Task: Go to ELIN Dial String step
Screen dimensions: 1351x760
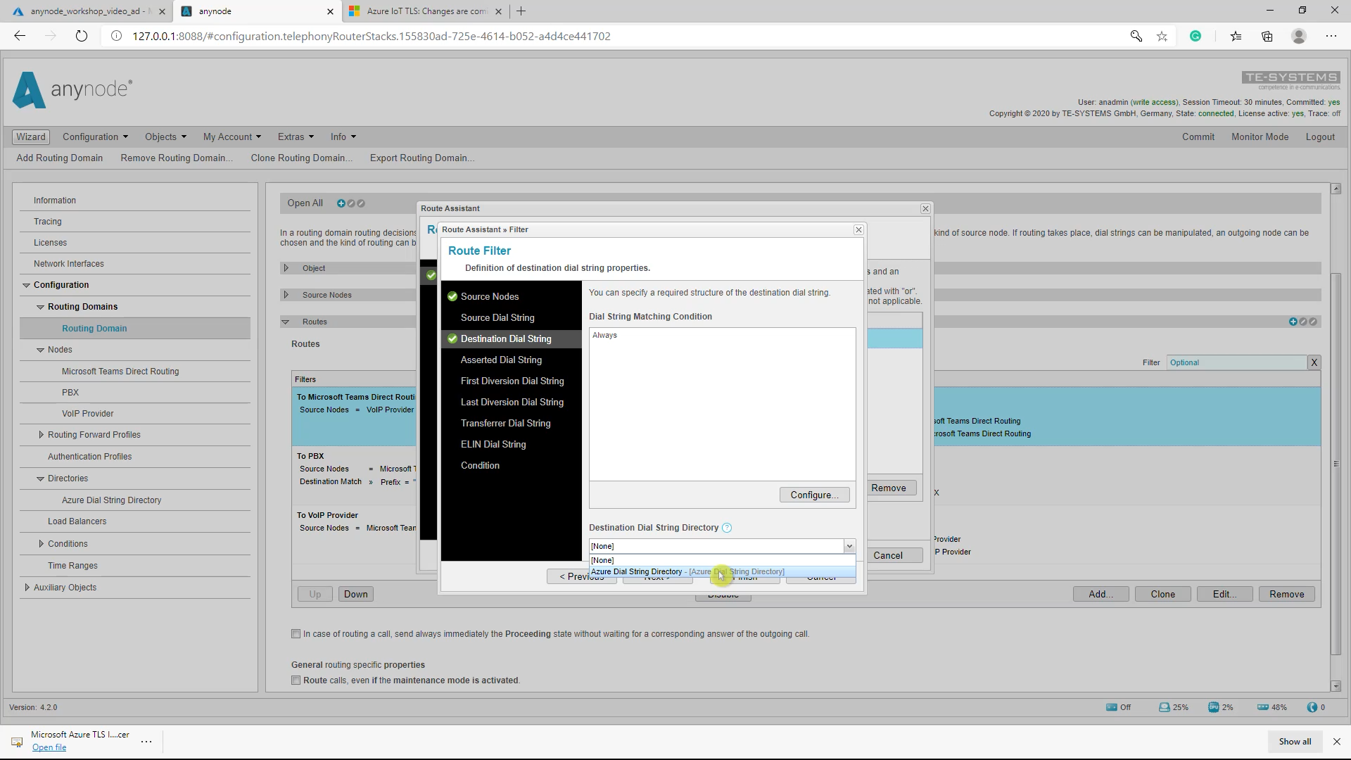Action: point(493,445)
